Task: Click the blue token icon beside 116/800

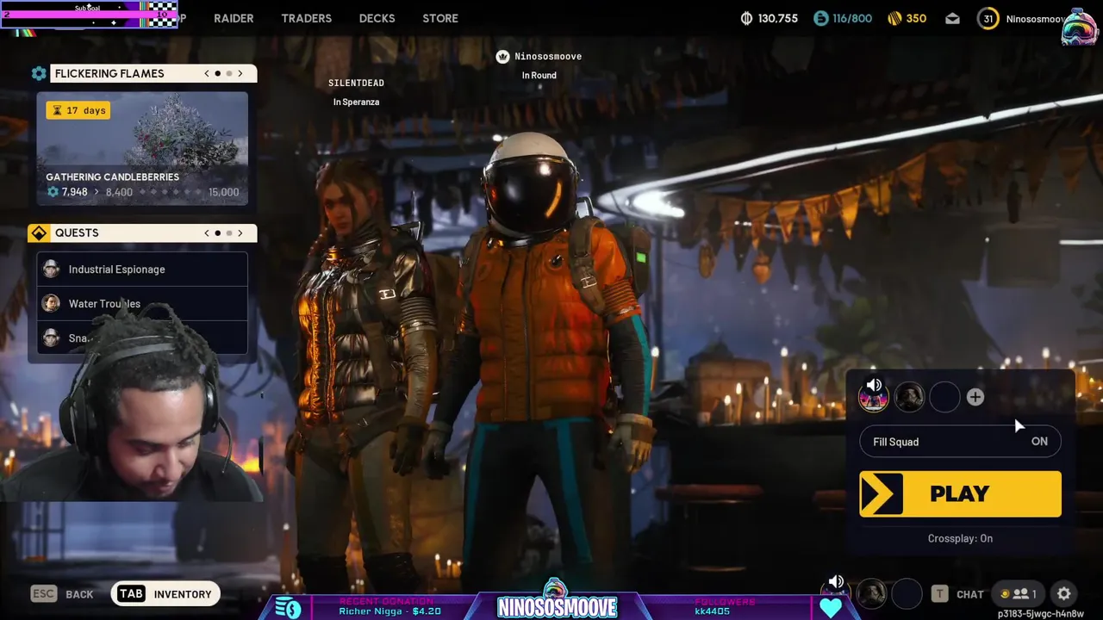Action: click(820, 18)
